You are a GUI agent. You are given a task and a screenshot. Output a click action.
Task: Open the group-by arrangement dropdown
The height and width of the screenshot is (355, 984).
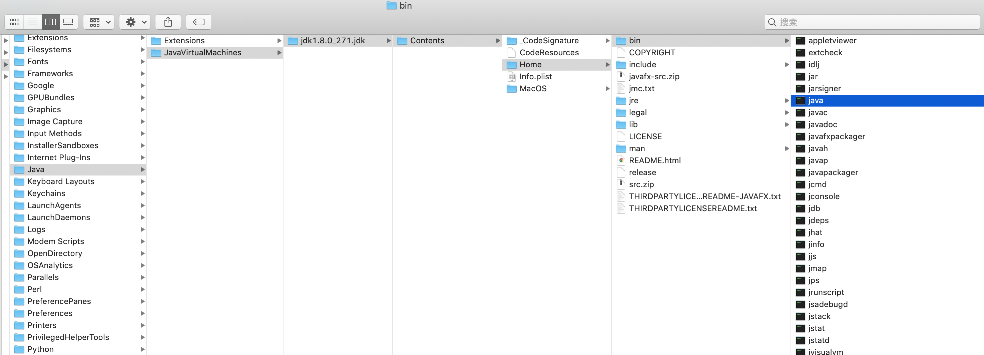tap(99, 22)
